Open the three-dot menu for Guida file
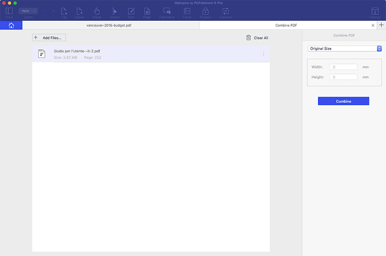This screenshot has height=256, width=386. (x=263, y=54)
